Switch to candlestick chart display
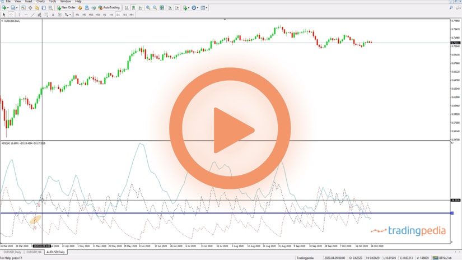 pos(133,8)
